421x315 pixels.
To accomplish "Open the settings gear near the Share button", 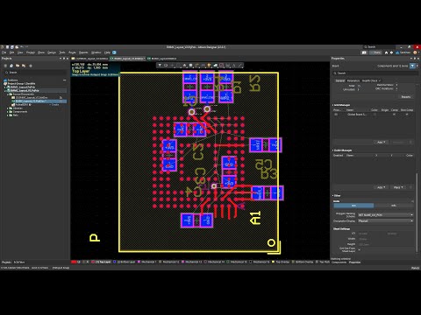I will click(x=391, y=52).
